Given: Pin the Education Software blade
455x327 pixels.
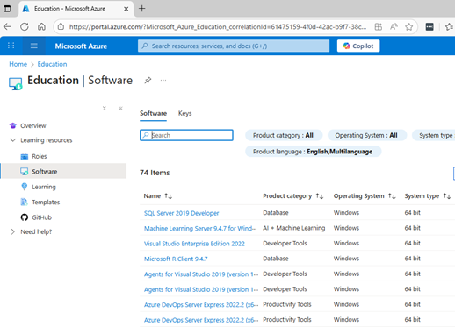Looking at the screenshot, I should 148,80.
